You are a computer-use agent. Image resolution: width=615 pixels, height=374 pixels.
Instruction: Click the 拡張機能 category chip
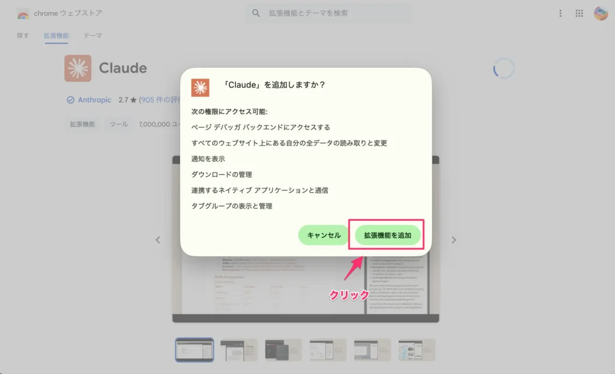pos(82,124)
